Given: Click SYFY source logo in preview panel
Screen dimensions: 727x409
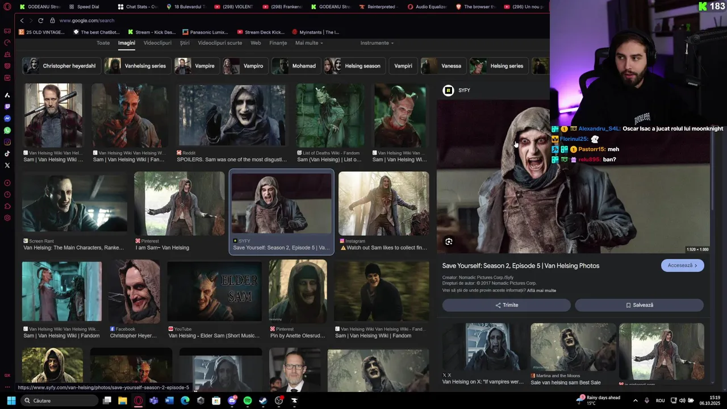Looking at the screenshot, I should [448, 90].
